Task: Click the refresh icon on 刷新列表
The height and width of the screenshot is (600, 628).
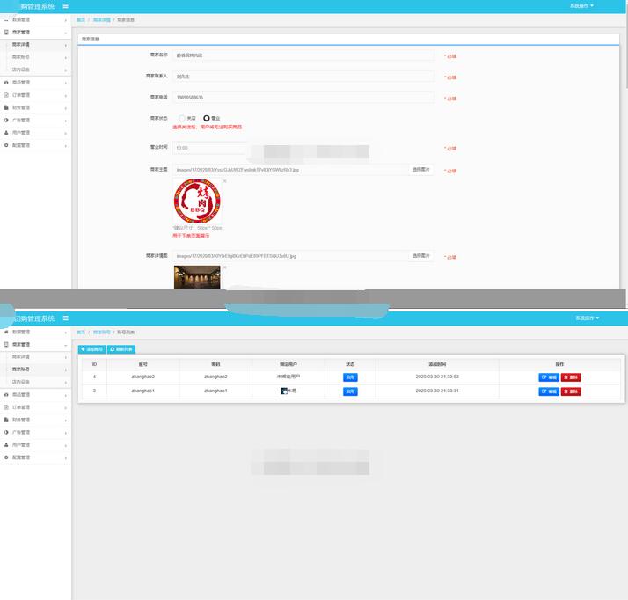Action: (110, 349)
